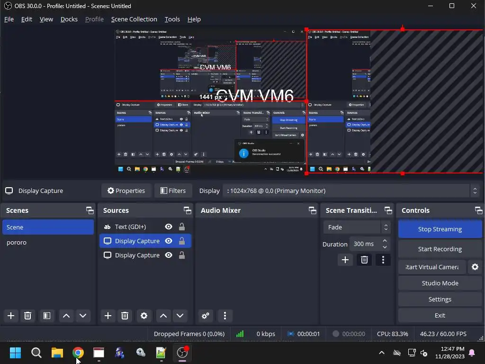Click Stop Streaming button
This screenshot has width=485, height=364.
point(440,229)
